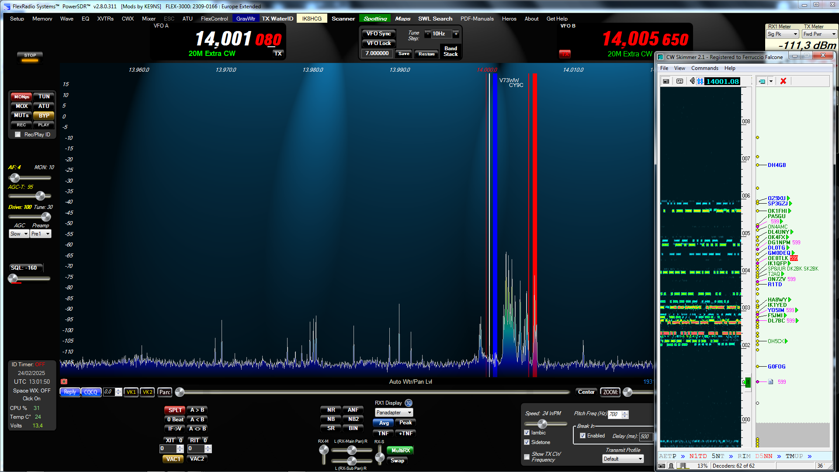839x472 pixels.
Task: Click the AF volume slider
Action: 30,178
